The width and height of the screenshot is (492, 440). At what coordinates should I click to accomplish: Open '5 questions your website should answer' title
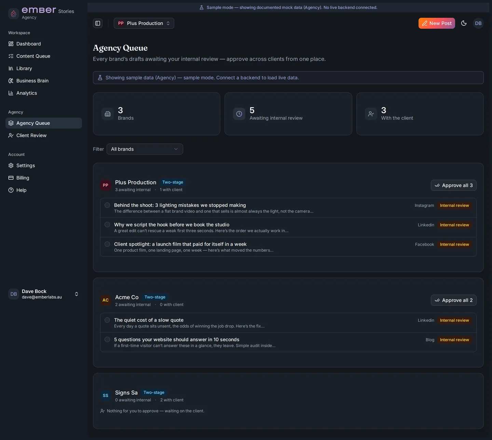[x=177, y=339]
